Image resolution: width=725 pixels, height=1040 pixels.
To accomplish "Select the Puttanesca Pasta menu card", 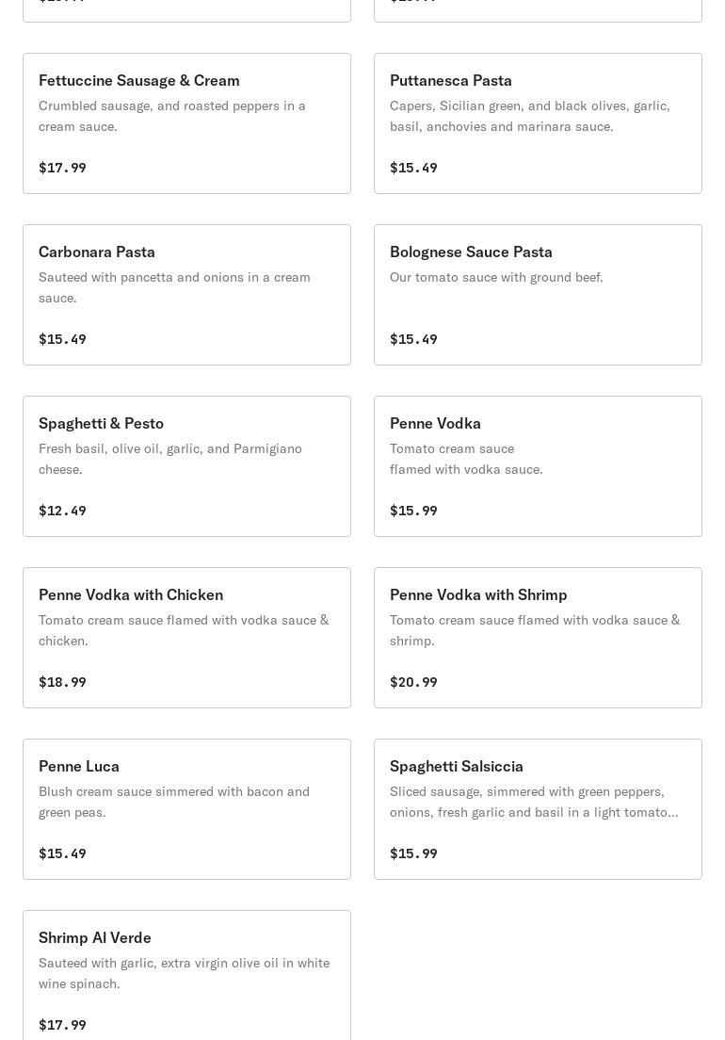I will tap(538, 123).
